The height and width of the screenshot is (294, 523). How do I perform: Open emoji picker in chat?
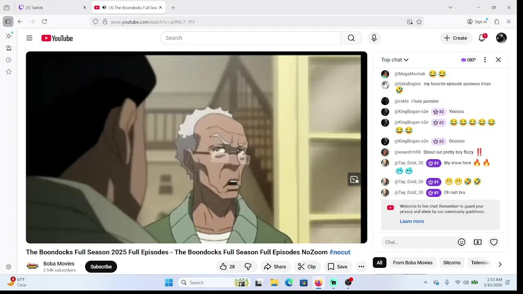[462, 242]
